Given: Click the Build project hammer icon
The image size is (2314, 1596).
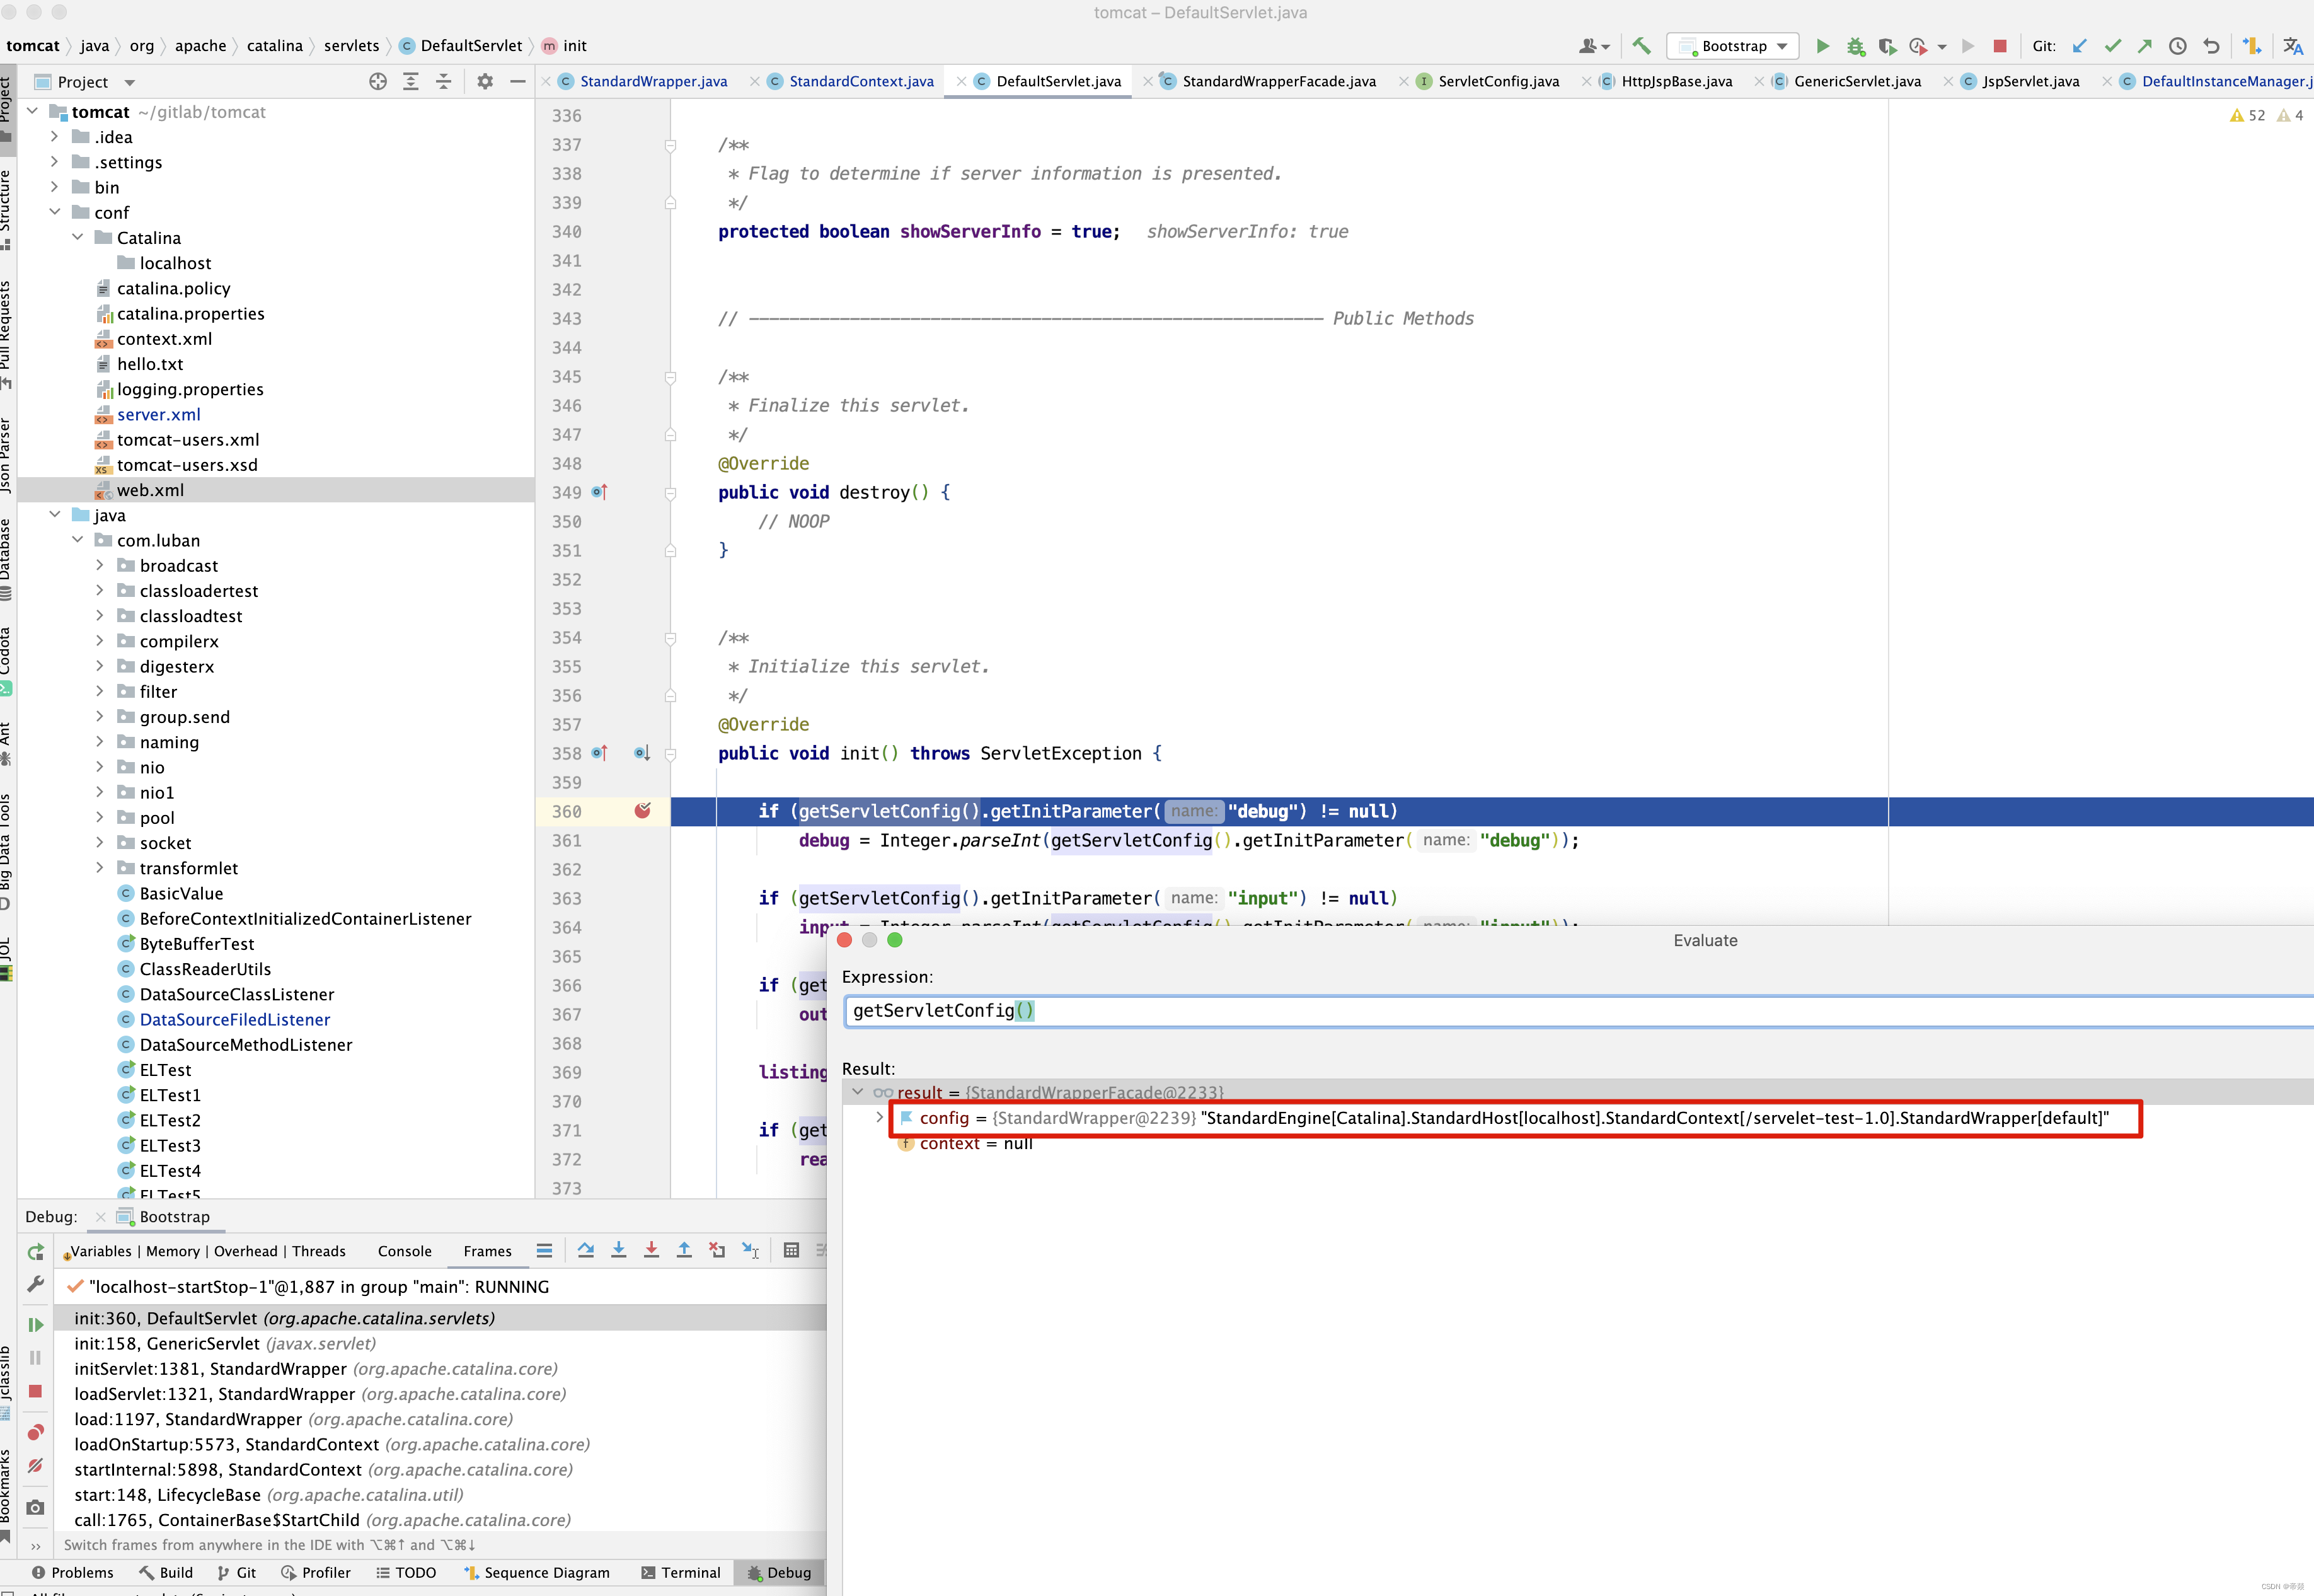Looking at the screenshot, I should point(1640,45).
